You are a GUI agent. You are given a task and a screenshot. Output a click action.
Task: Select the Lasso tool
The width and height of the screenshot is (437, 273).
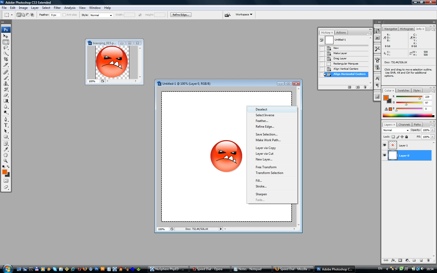coord(6,48)
